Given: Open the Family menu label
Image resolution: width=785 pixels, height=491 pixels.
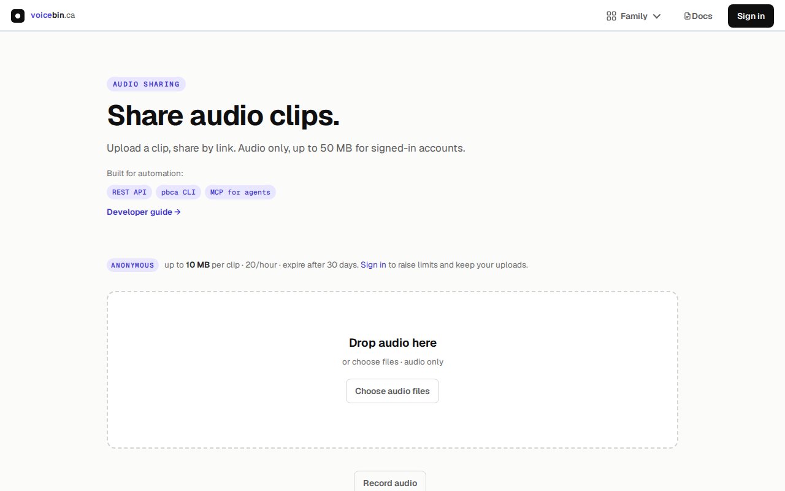Looking at the screenshot, I should click(x=634, y=16).
